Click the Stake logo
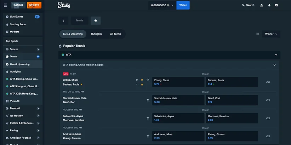Screen dimensions: 291x145 click(x=64, y=5)
